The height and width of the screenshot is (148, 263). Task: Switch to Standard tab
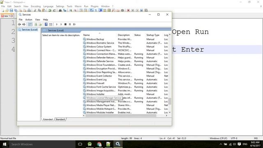60,120
